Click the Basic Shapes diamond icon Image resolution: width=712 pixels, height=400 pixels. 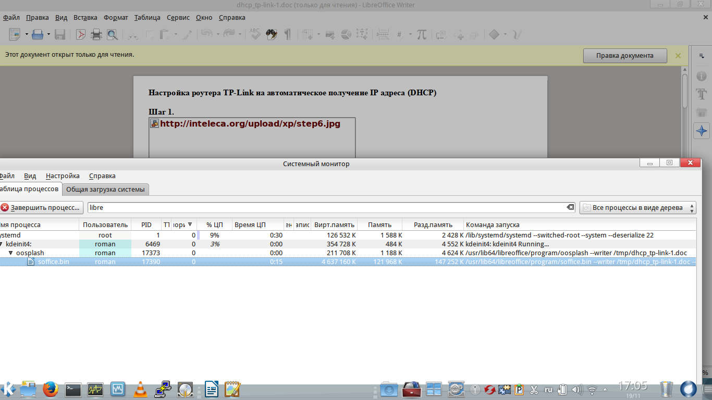pyautogui.click(x=494, y=34)
